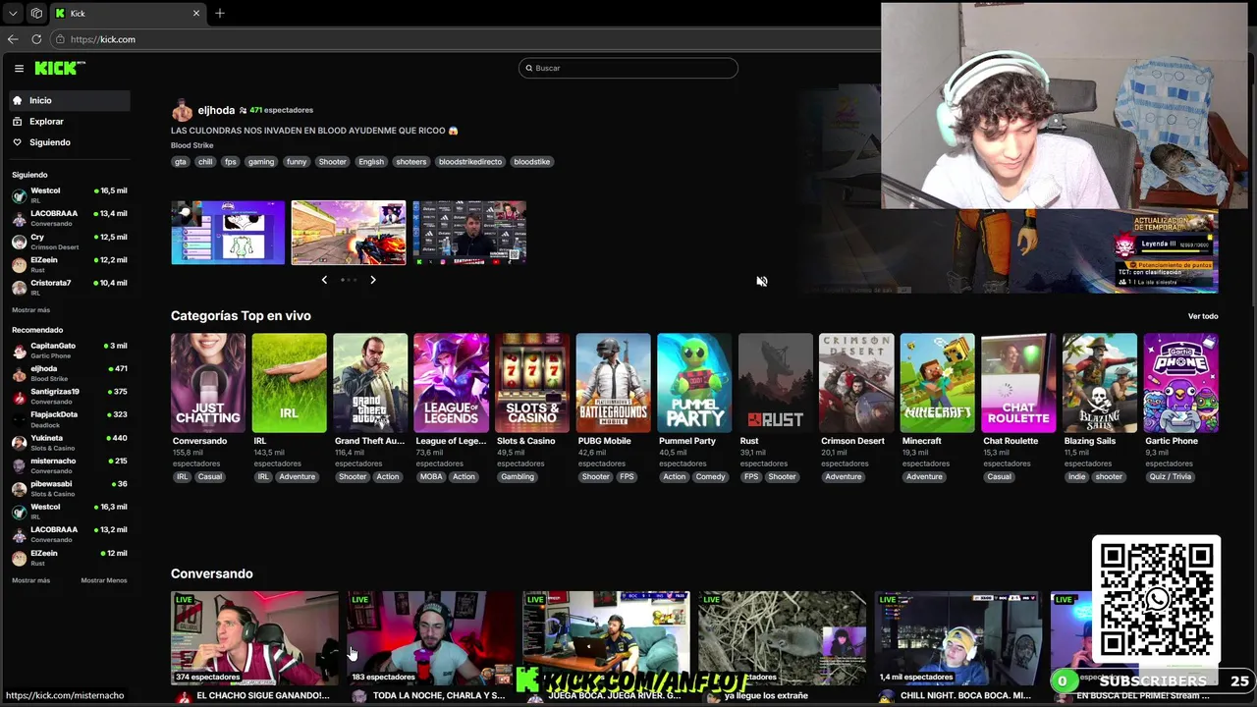Open Cristorata7 channel in sidebar
This screenshot has height=707, width=1257.
click(x=69, y=287)
